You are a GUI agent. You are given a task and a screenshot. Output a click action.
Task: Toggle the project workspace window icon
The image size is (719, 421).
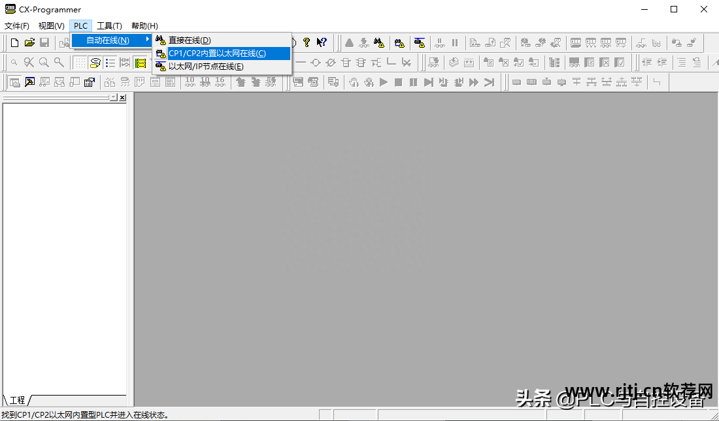tap(14, 82)
